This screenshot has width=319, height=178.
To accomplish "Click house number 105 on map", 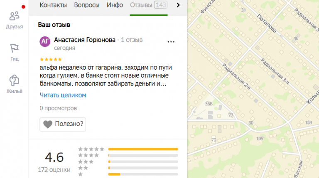I will click(260, 139).
